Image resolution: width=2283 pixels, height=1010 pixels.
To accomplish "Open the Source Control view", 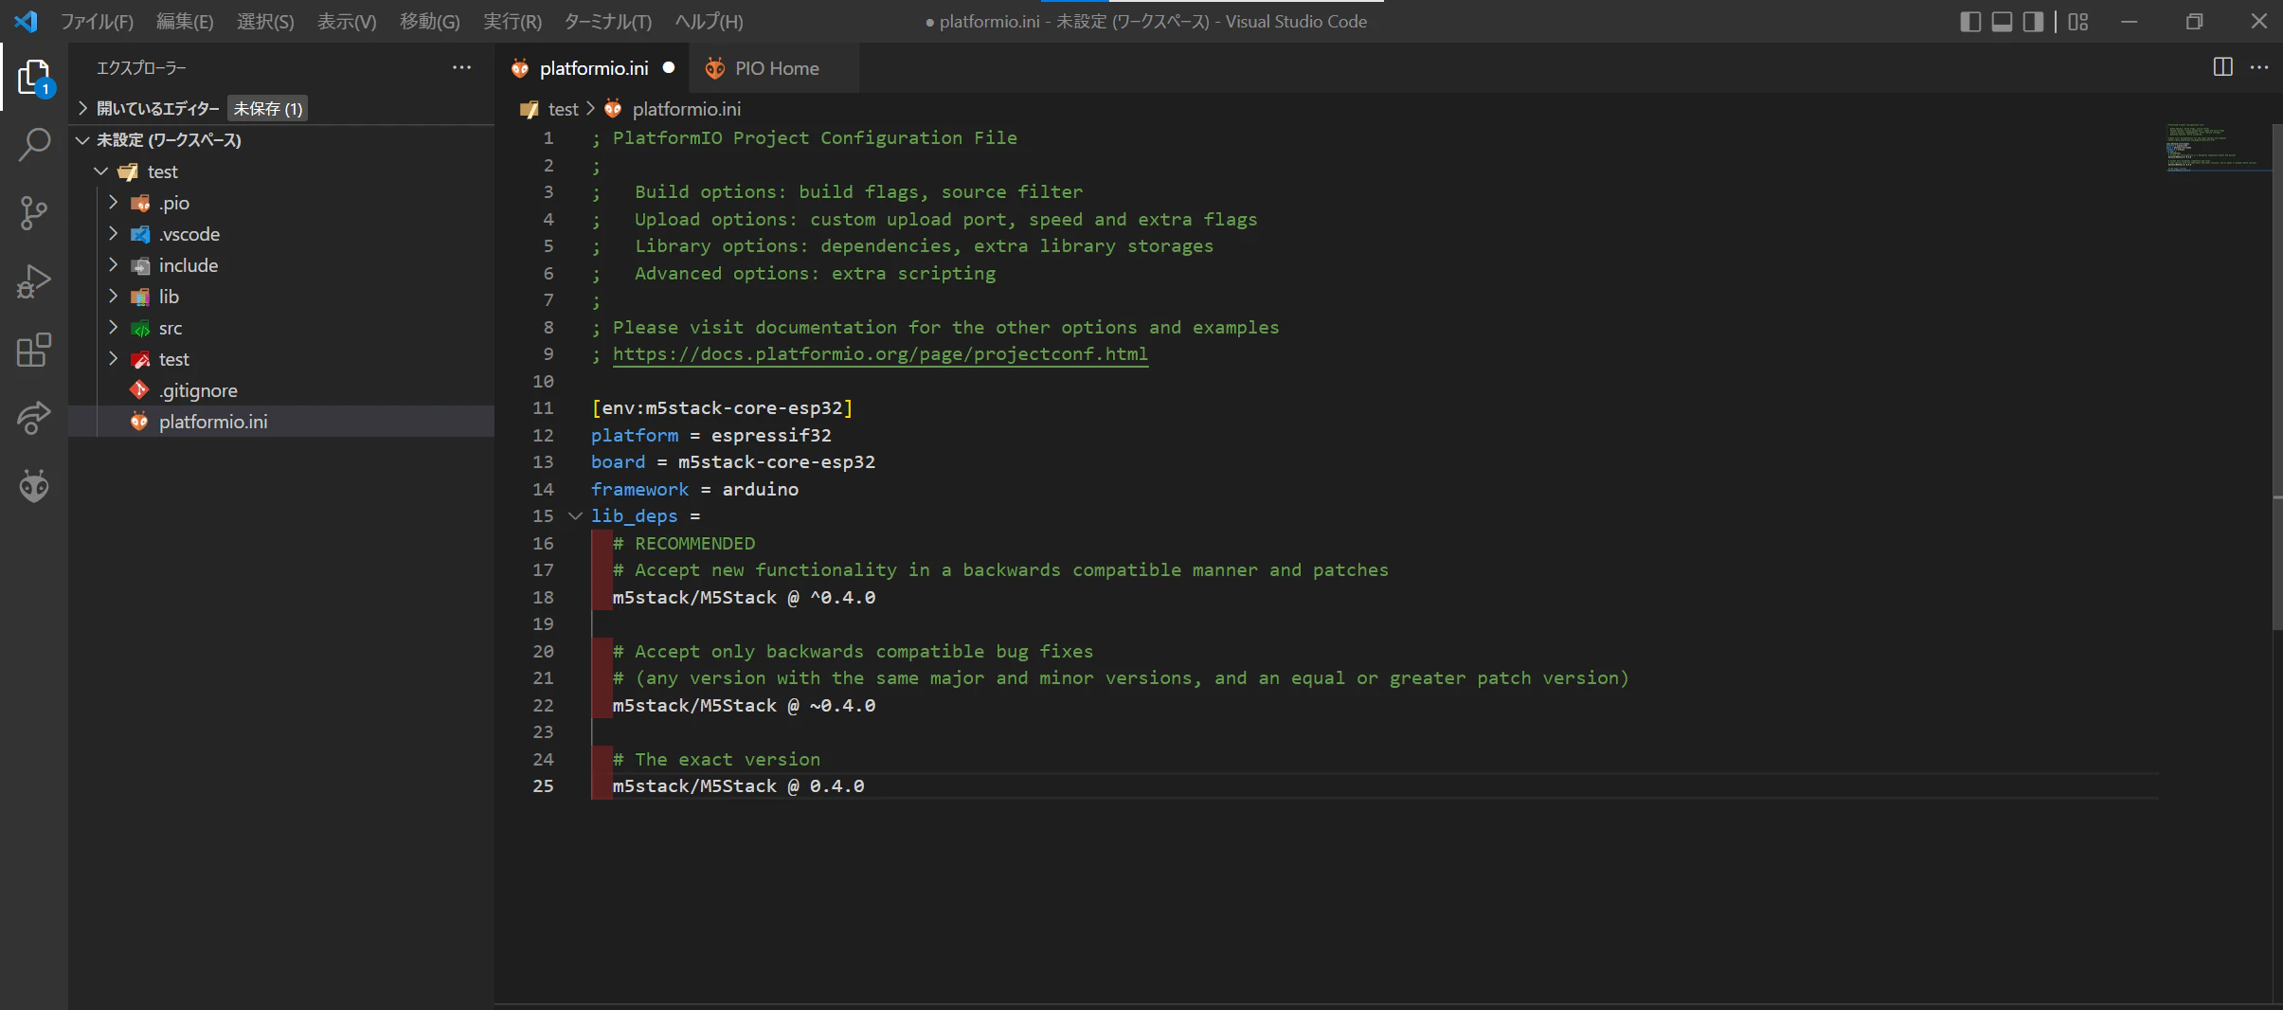I will pos(34,213).
